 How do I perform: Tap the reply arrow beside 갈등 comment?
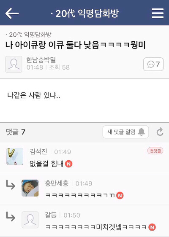point(11,216)
